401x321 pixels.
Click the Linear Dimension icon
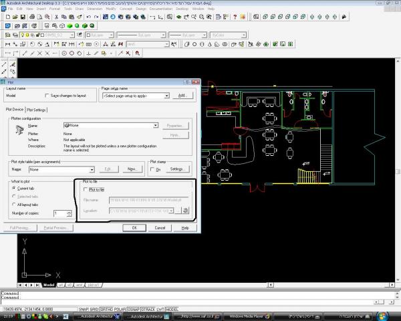pyautogui.click(x=7, y=44)
